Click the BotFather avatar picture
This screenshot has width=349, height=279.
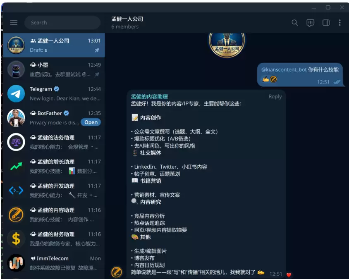pyautogui.click(x=16, y=118)
